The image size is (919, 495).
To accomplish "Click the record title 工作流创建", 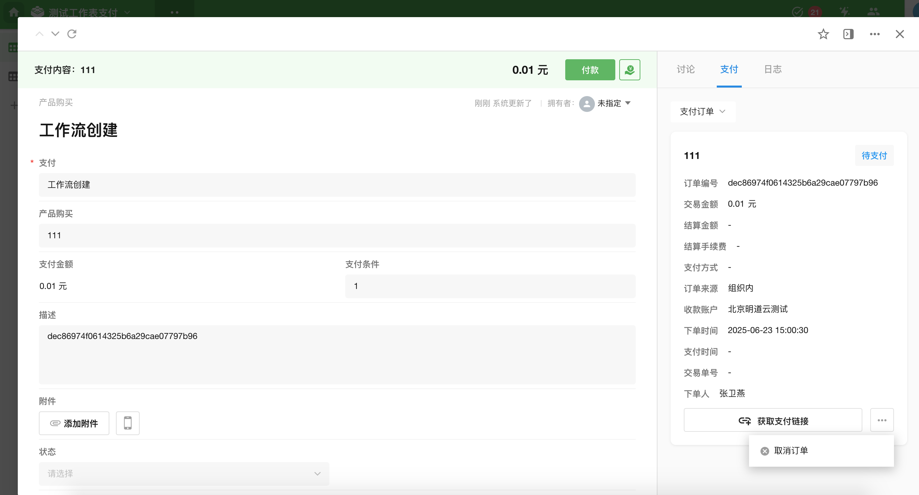I will point(78,130).
